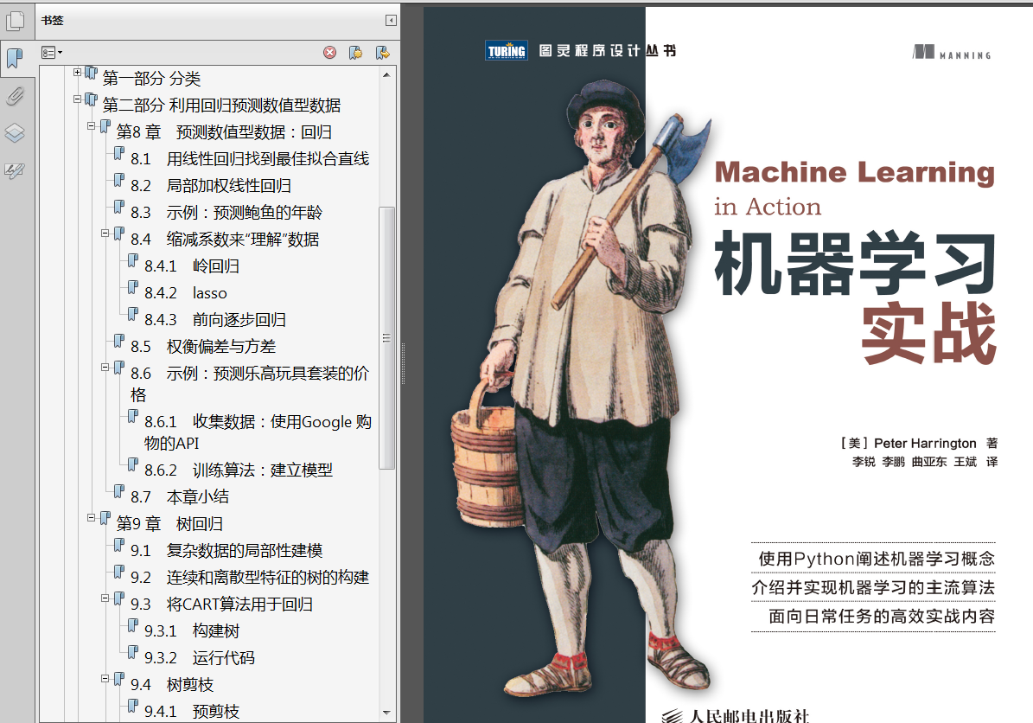Click bookmark icon beside 8.4.2 lasso
The width and height of the screenshot is (1033, 723).
[x=133, y=288]
